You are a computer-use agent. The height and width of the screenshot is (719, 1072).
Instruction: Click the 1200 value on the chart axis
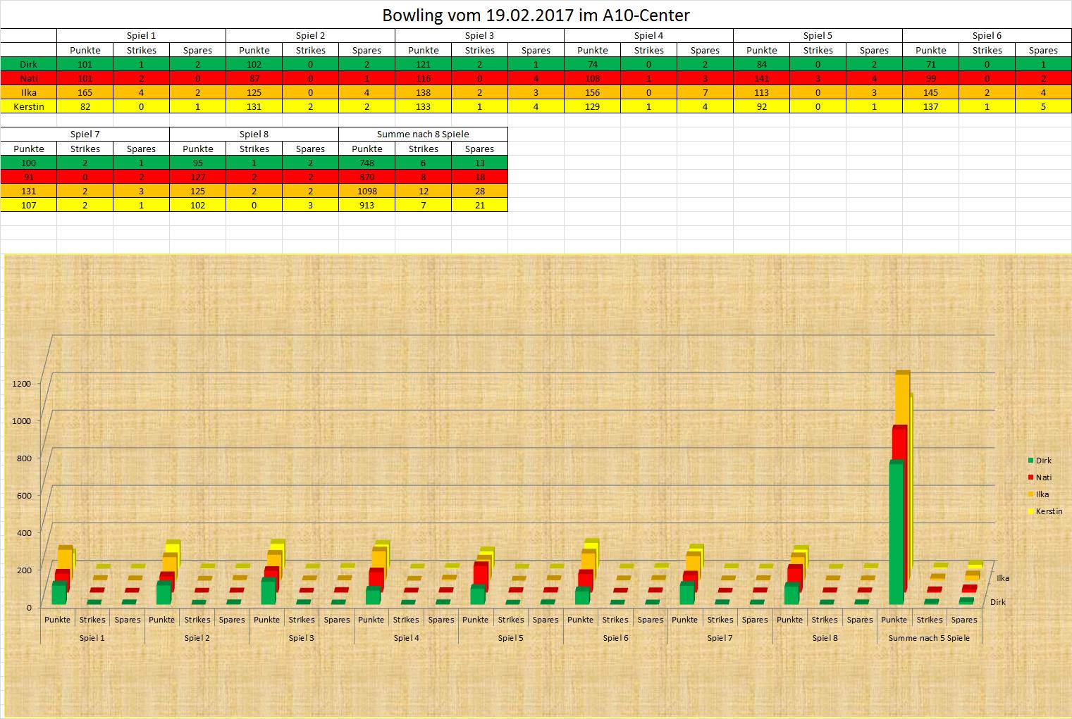pos(21,383)
